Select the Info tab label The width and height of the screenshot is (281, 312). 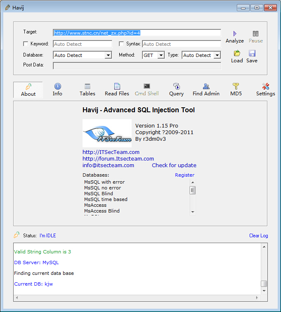coord(57,94)
